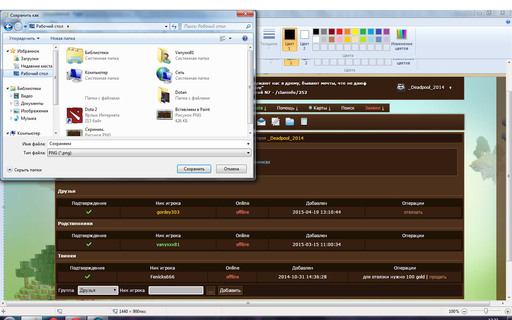Click the user avatar icon near _Deadpool_2014
This screenshot has height=320, width=512.
[401, 87]
